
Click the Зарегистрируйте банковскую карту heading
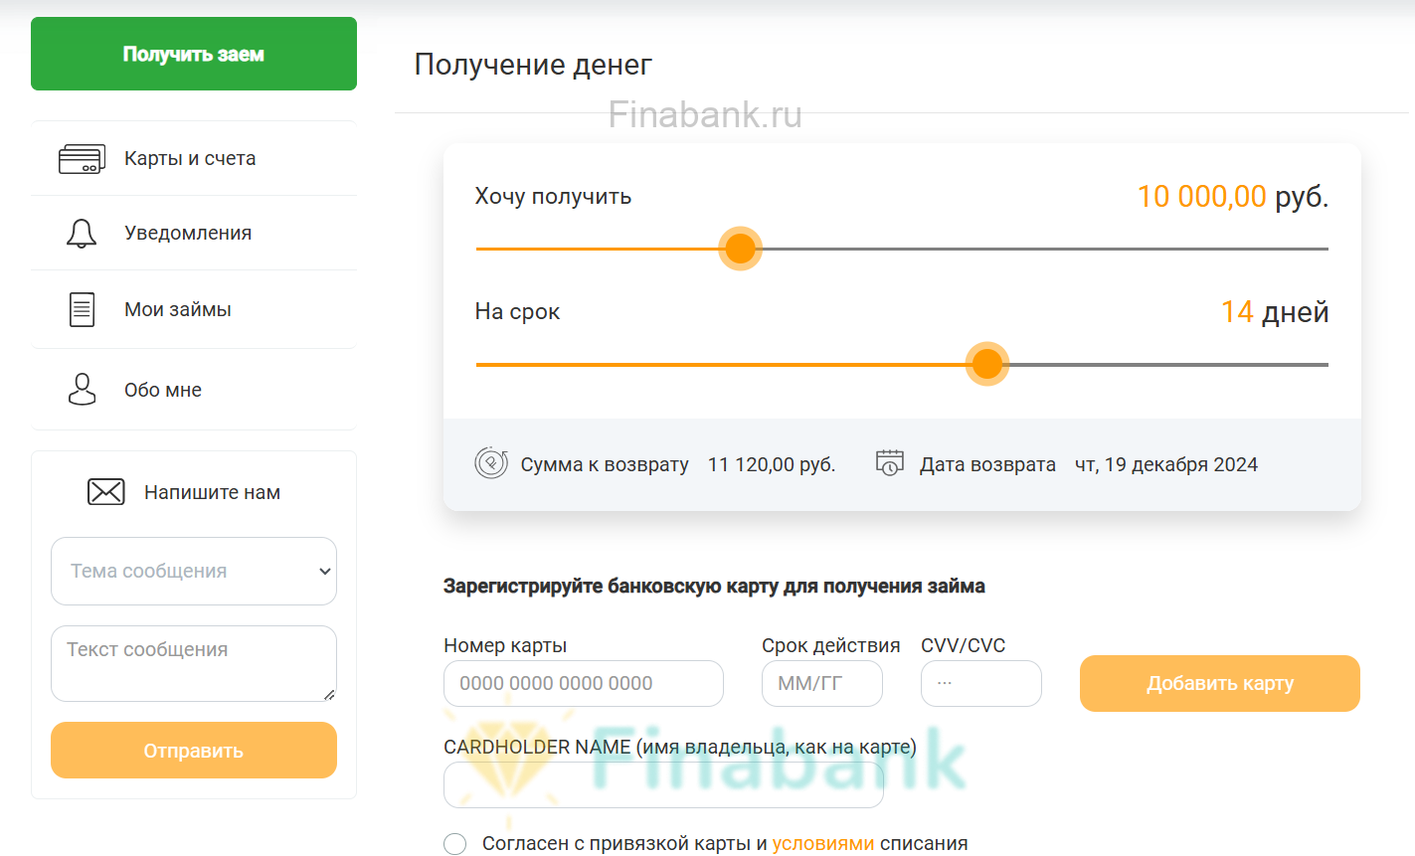pos(714,587)
